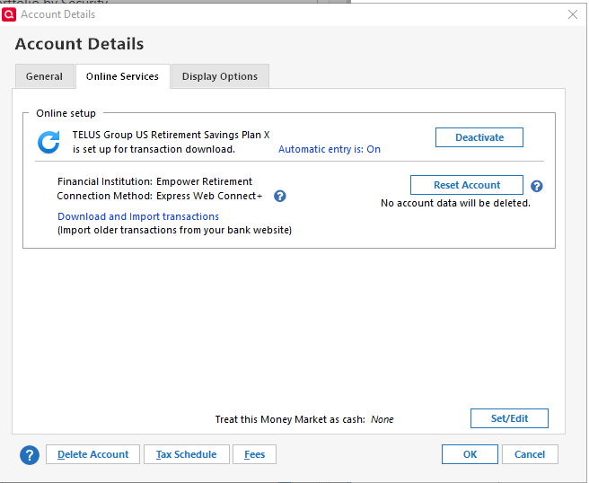Confirm with the OK button
The height and width of the screenshot is (483, 589).
[x=470, y=454]
